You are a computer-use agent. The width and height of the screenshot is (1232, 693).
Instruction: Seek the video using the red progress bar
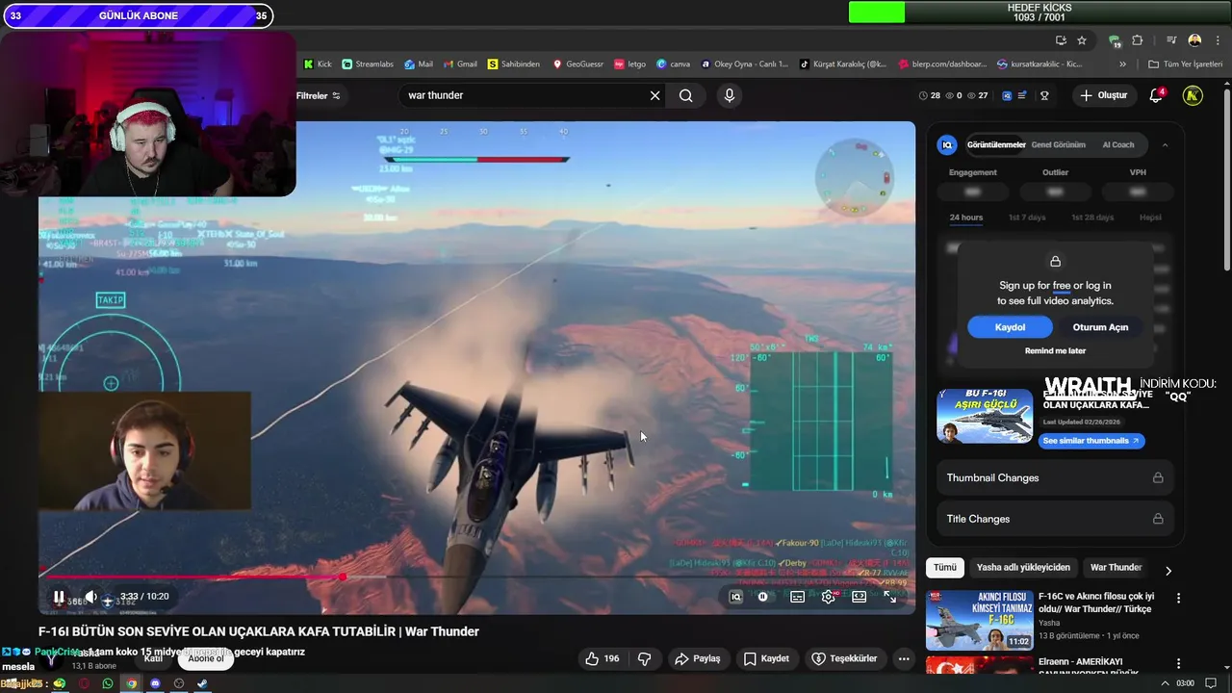pyautogui.click(x=476, y=577)
